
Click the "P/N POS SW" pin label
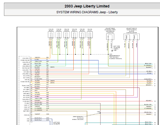pos(26,68)
